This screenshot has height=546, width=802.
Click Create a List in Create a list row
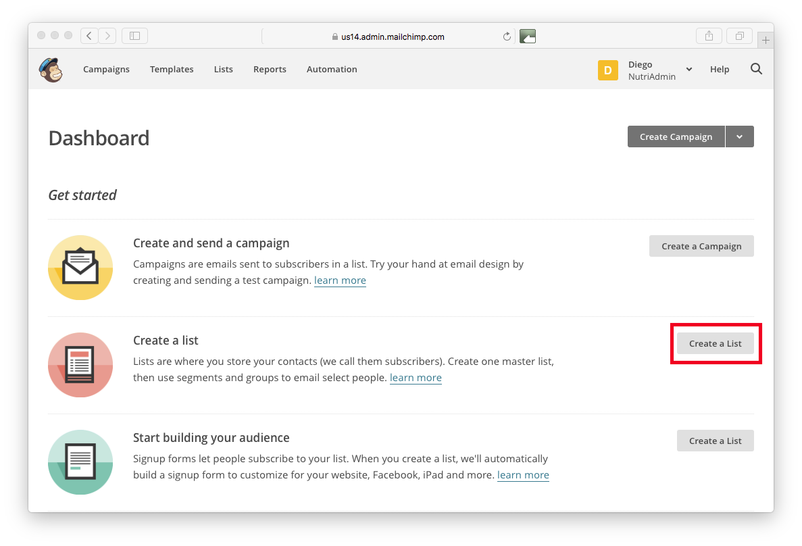tap(716, 343)
